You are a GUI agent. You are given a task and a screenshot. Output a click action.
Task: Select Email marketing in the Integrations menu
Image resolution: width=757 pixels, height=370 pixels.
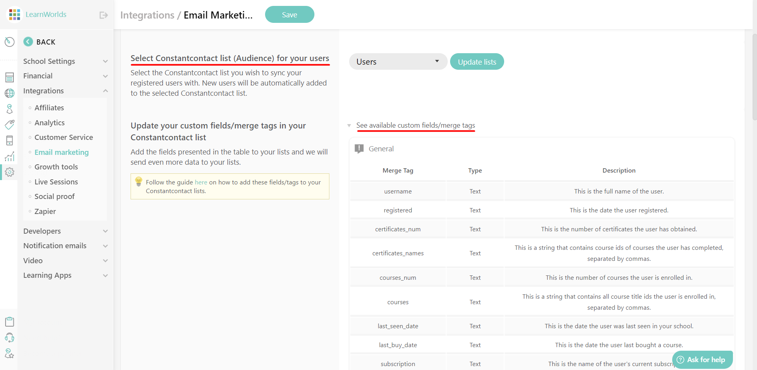[x=62, y=152]
